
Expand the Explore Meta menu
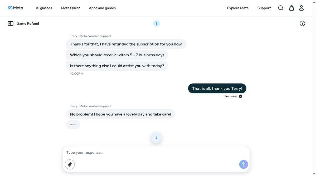[238, 8]
